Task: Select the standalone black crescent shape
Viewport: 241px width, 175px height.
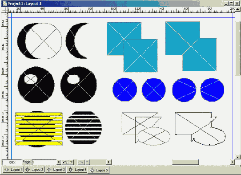Action: pos(70,41)
